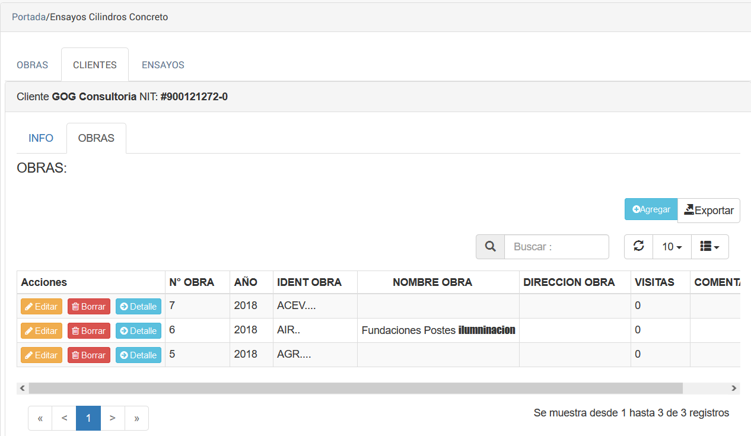The width and height of the screenshot is (751, 436).
Task: Click the horizontal scrollbar right arrow
Action: pos(734,389)
